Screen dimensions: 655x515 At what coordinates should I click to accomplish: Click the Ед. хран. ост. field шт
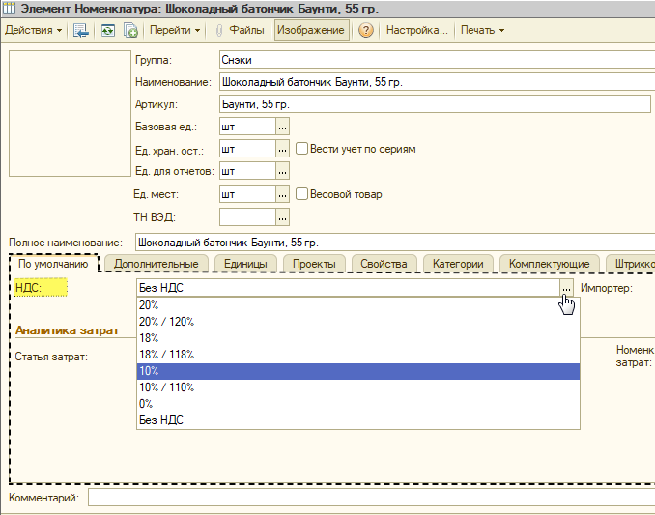pos(247,149)
